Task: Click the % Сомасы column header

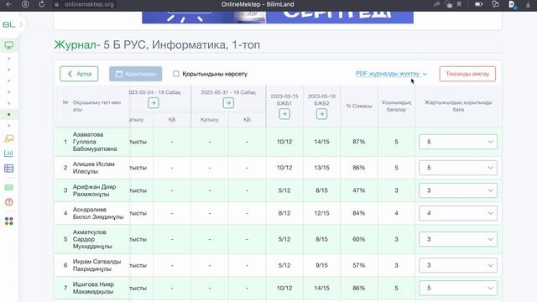Action: coord(359,107)
